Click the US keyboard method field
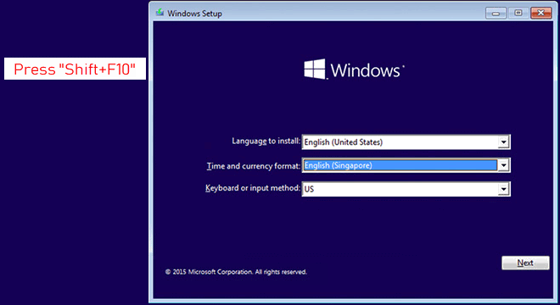This screenshot has height=305, width=560. 406,189
